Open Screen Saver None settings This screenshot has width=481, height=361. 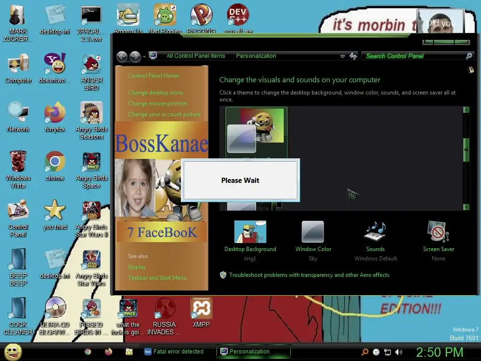[x=438, y=241]
